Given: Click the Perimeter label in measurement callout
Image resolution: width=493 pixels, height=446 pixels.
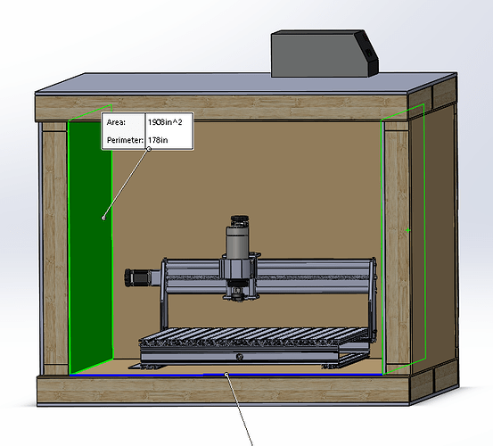Looking at the screenshot, I should click(125, 140).
